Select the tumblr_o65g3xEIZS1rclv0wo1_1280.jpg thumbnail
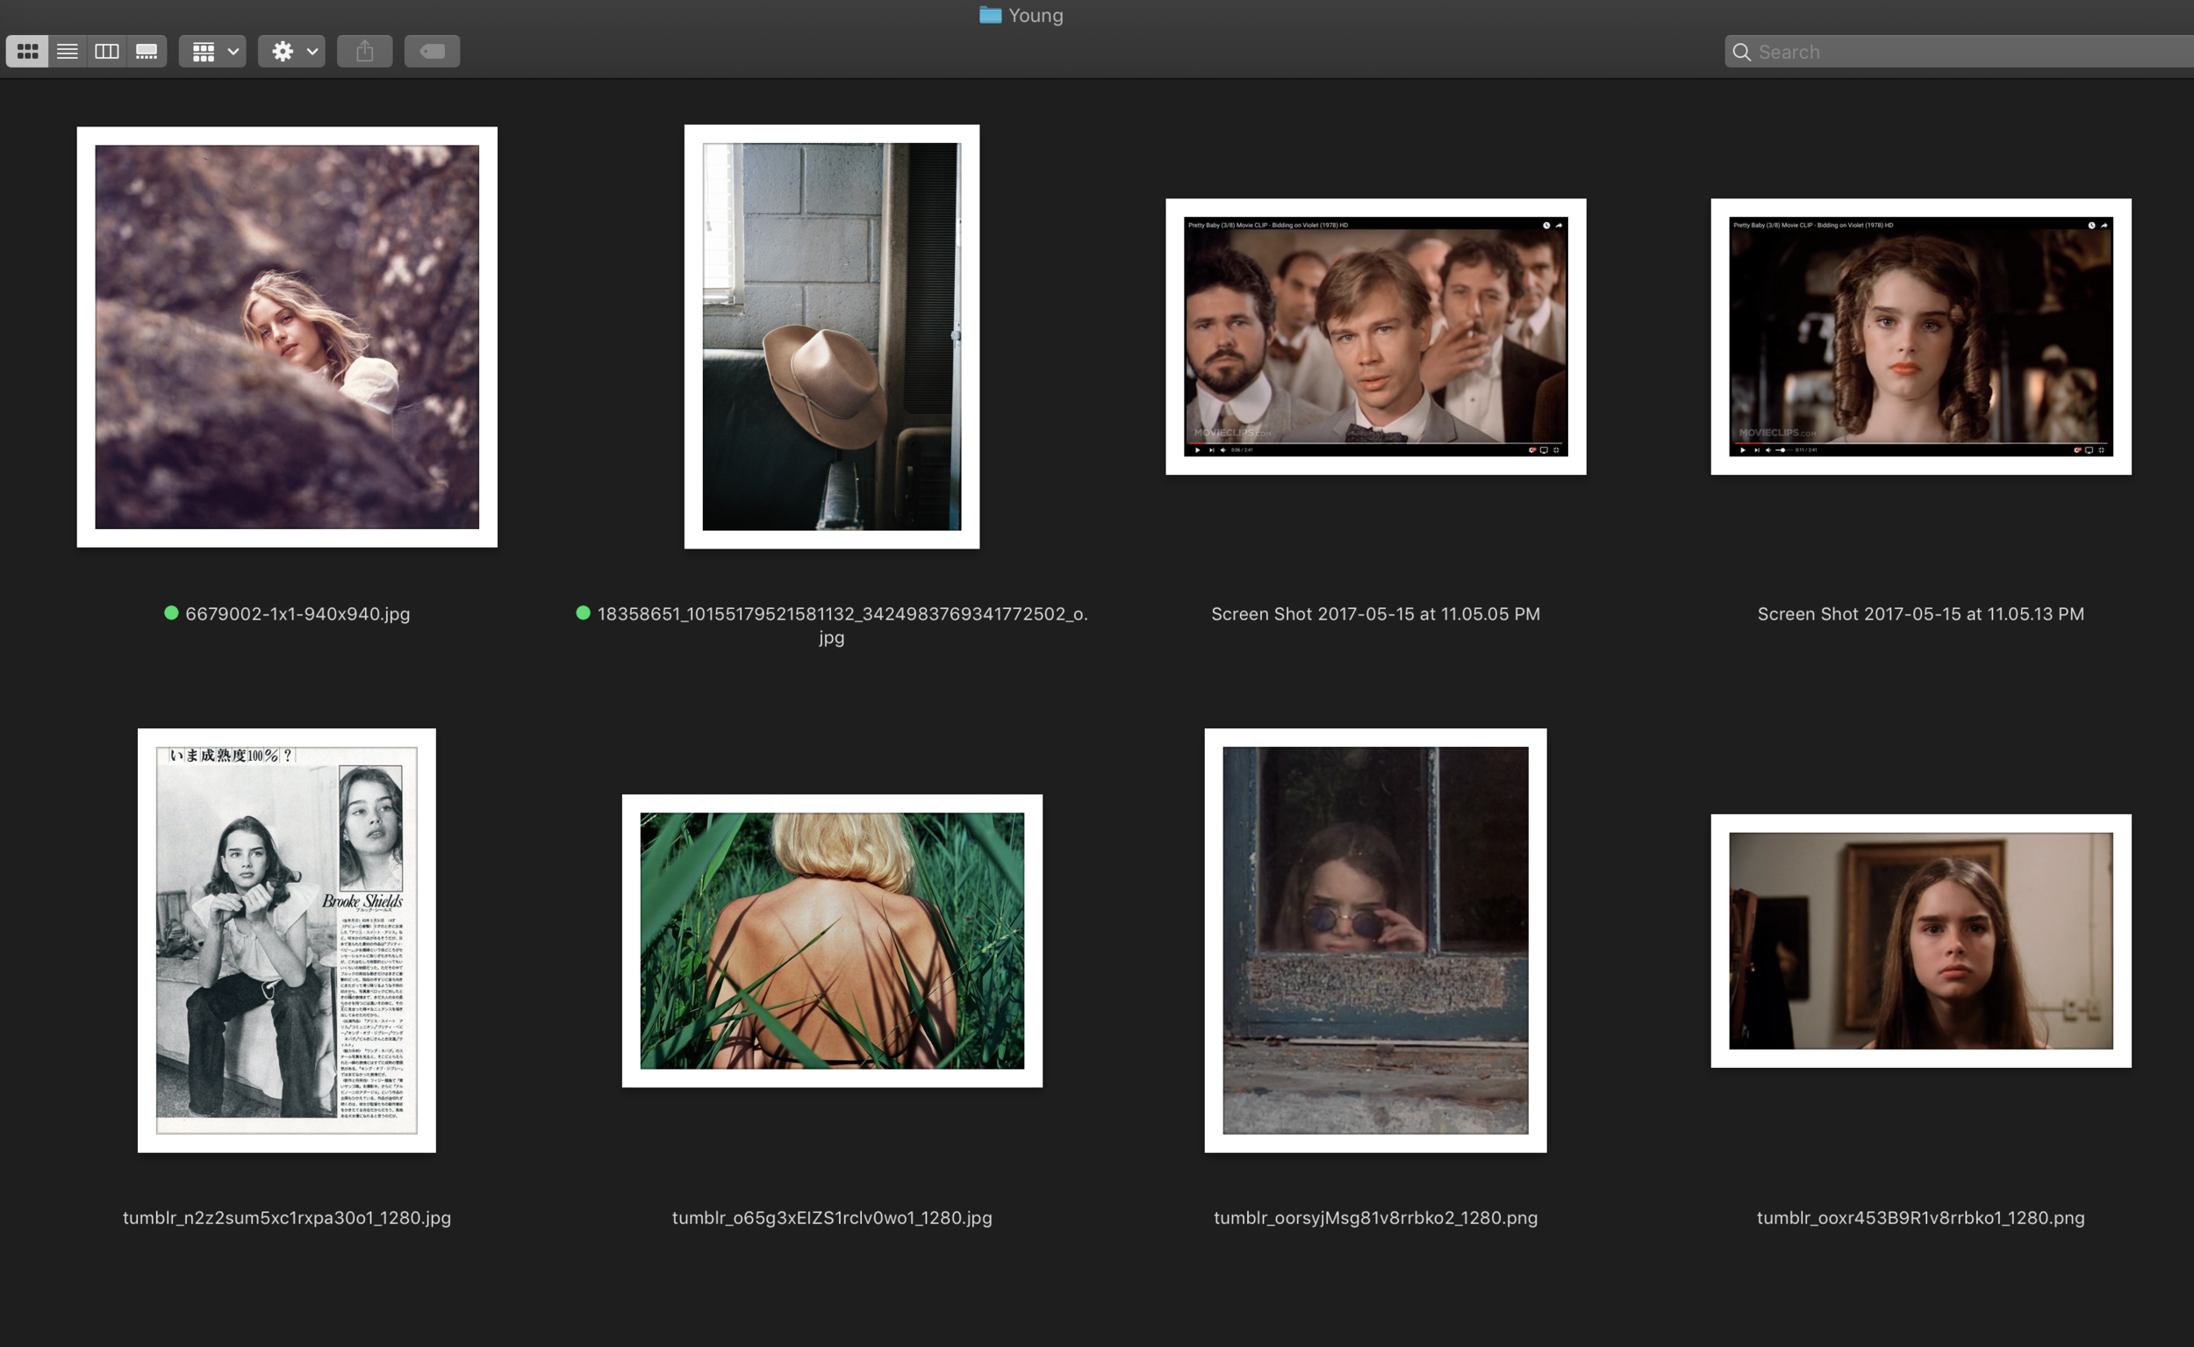Image resolution: width=2194 pixels, height=1347 pixels. click(x=832, y=941)
